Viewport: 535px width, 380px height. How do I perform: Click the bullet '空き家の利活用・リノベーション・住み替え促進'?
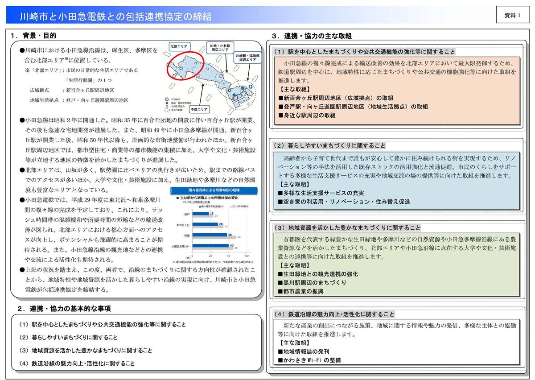click(x=344, y=202)
